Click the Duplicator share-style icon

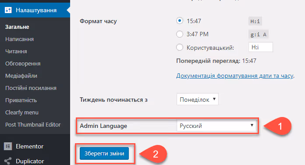point(8,161)
